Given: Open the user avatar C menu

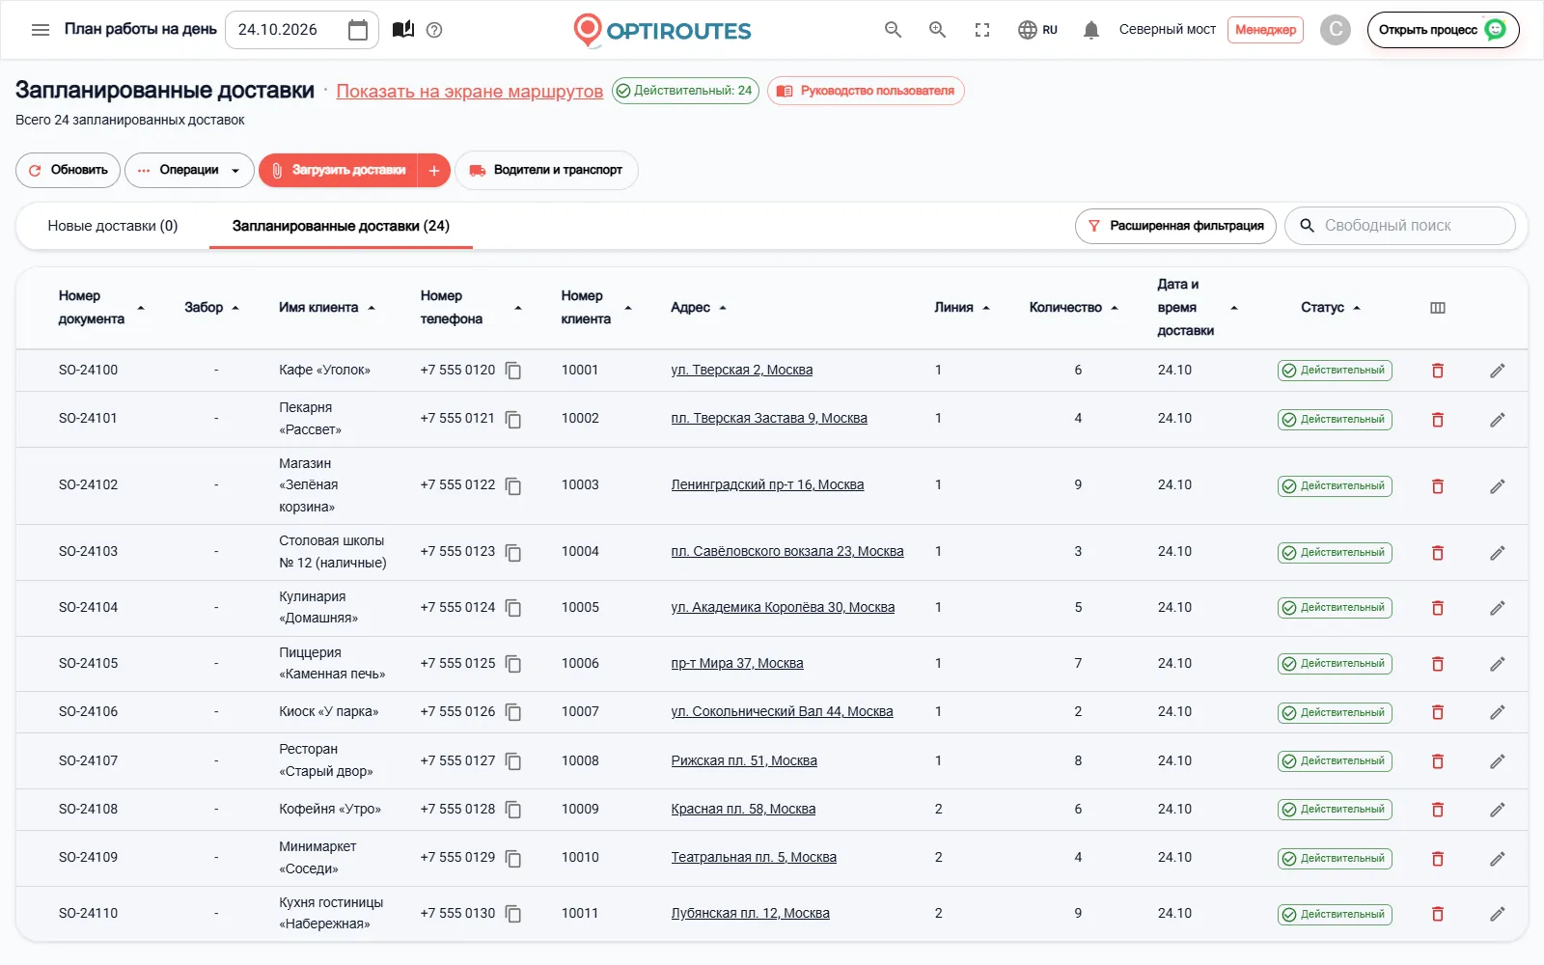Looking at the screenshot, I should point(1336,30).
